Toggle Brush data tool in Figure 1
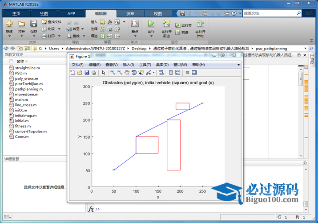Viewport: 318px width, 223px height. (149, 72)
